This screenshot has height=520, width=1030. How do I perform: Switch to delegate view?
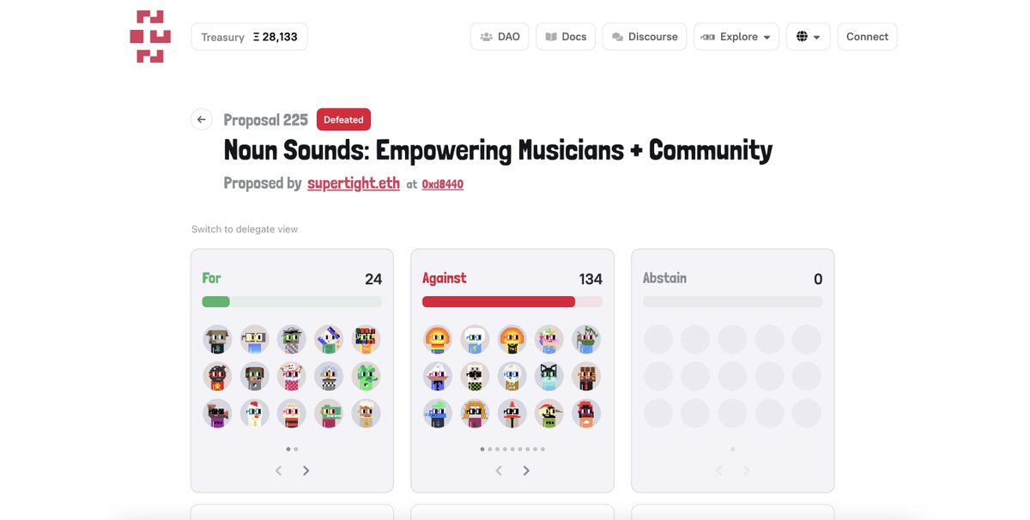click(x=245, y=229)
